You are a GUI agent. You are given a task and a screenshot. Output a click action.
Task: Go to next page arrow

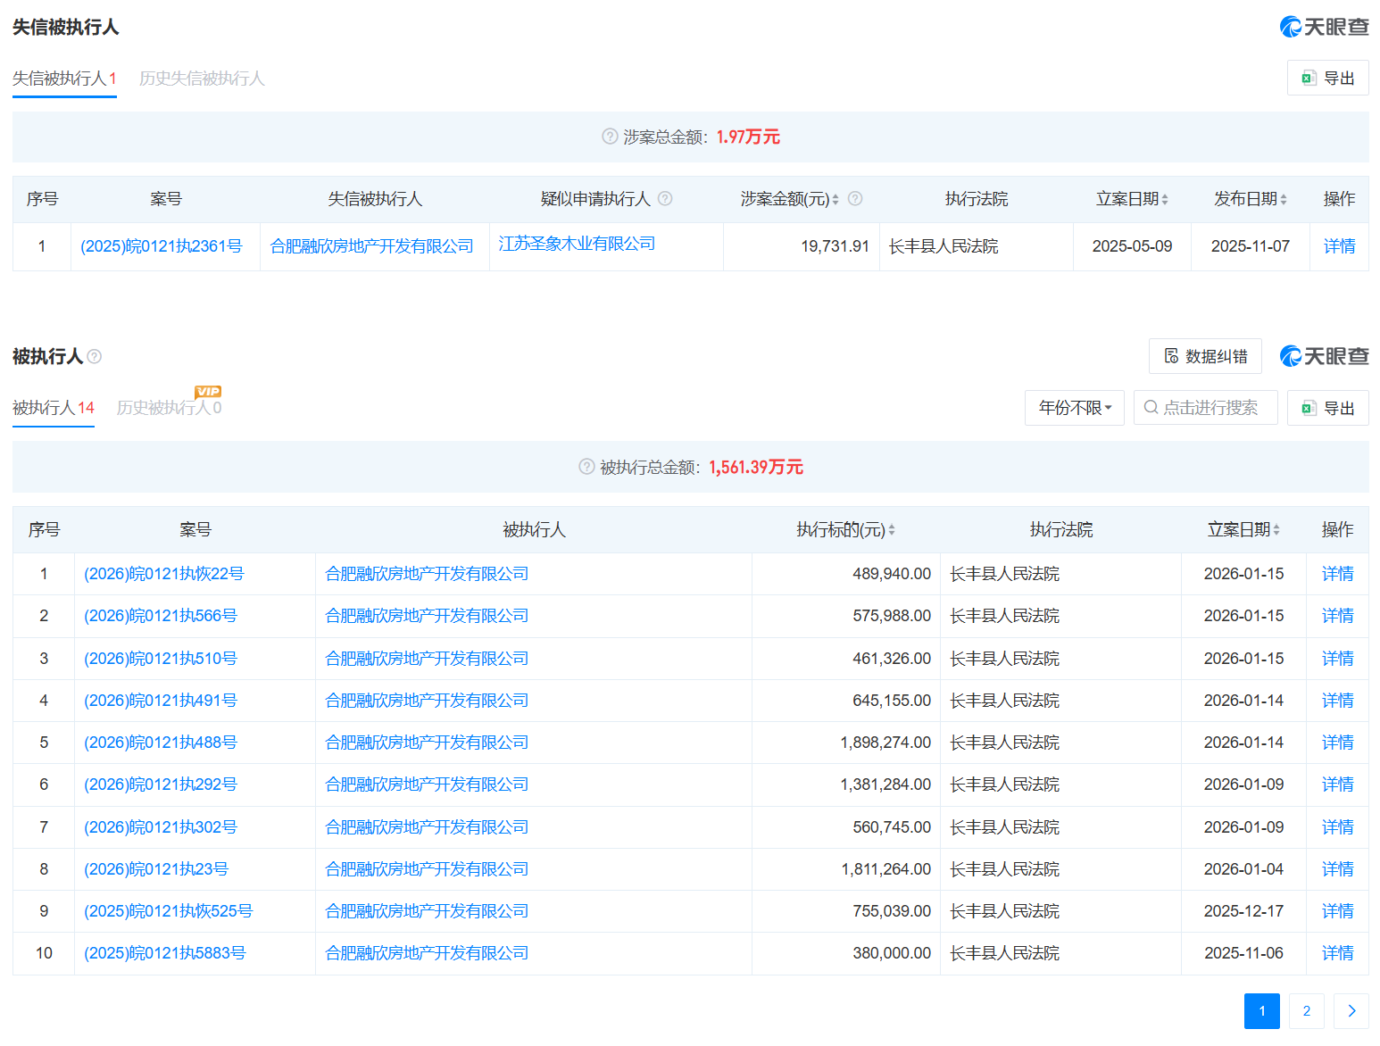[x=1351, y=1011]
